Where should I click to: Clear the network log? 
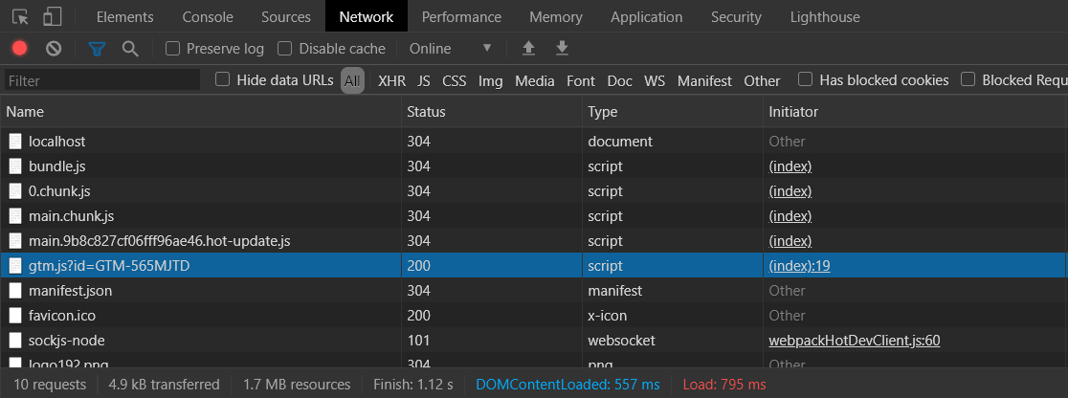point(54,48)
